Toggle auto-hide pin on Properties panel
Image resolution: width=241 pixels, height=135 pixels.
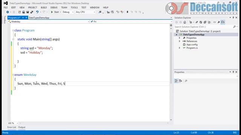[233, 72]
